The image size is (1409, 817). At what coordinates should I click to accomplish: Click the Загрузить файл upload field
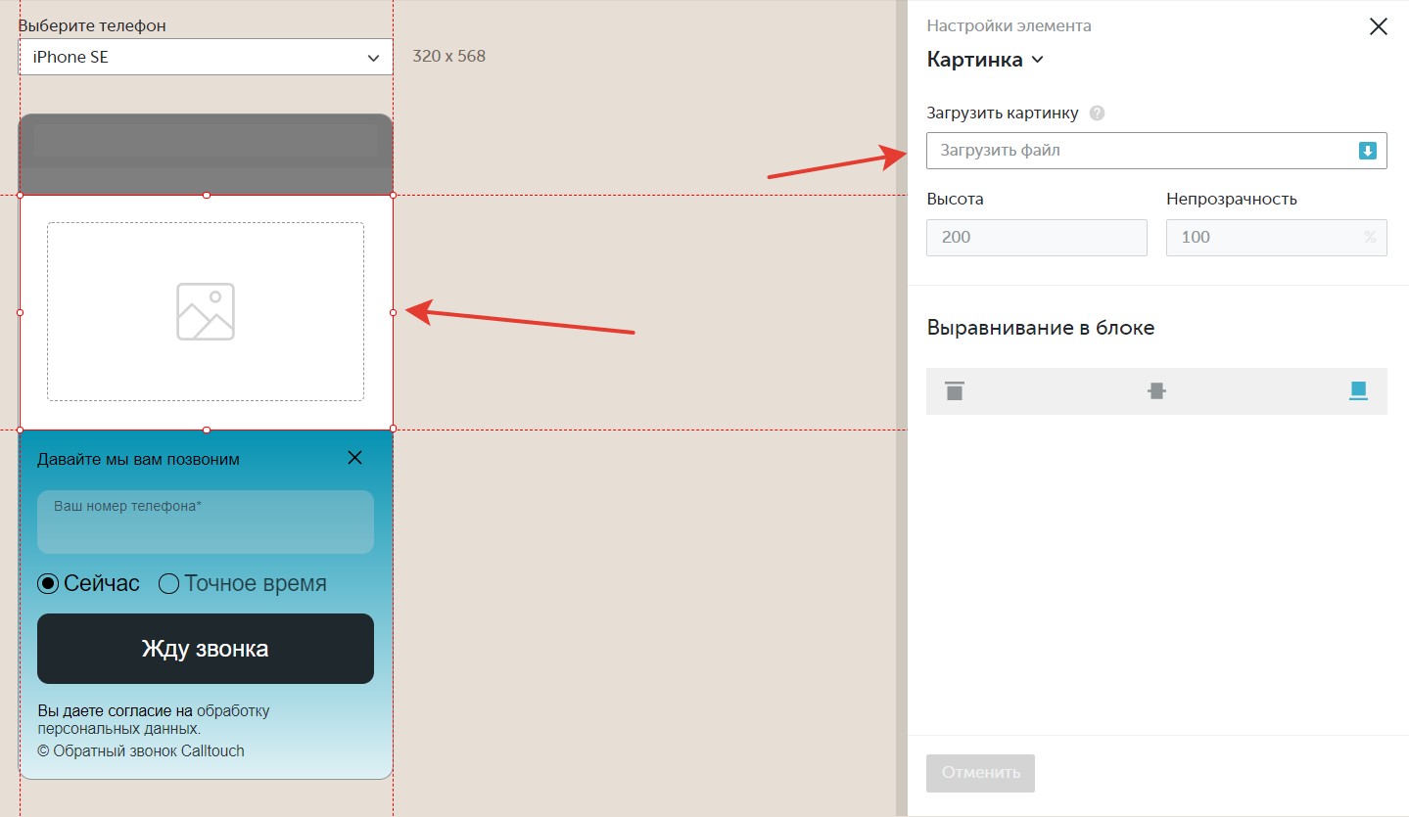point(1156,151)
